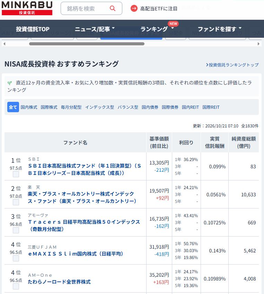Click the 純資産総額(億円) column header
264x294 pixels.
coord(244,143)
